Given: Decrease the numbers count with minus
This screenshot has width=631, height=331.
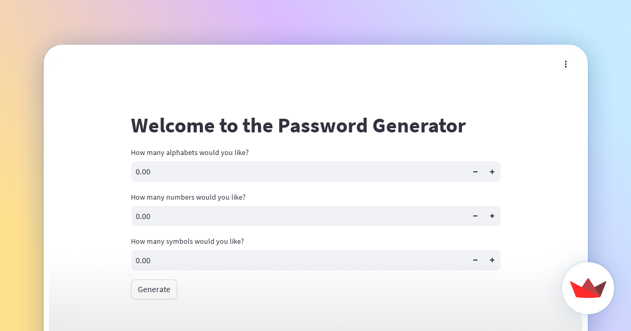Looking at the screenshot, I should pyautogui.click(x=475, y=216).
